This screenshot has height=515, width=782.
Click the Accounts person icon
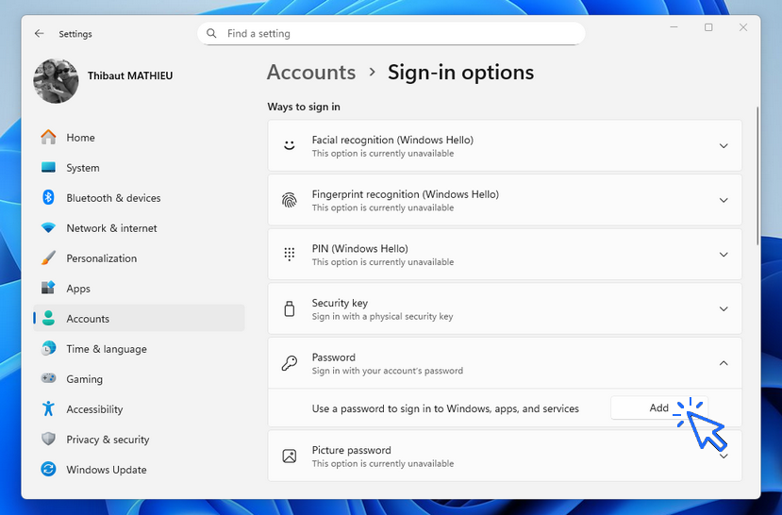[x=48, y=318]
